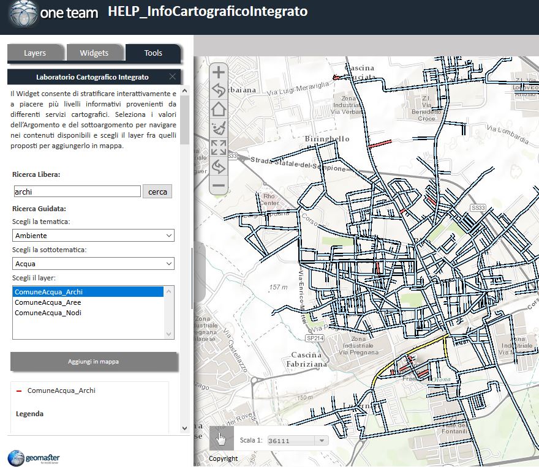Switch to the Layers tab
The width and height of the screenshot is (539, 467).
click(x=35, y=53)
